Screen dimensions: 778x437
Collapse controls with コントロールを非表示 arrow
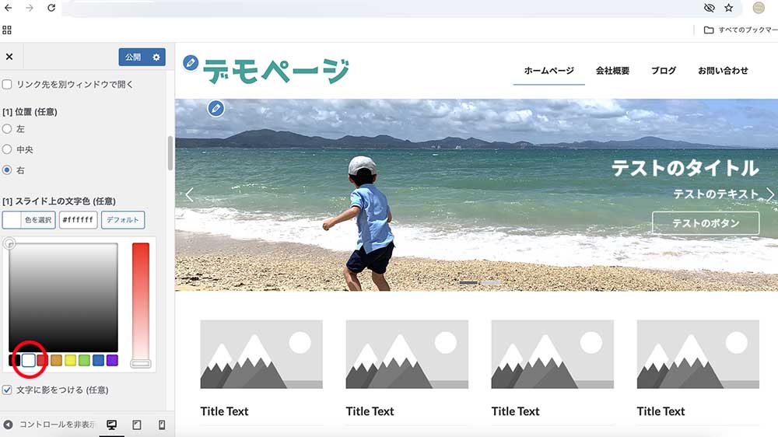click(x=8, y=425)
